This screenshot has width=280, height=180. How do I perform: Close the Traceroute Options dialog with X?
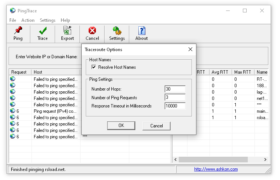[x=190, y=49]
